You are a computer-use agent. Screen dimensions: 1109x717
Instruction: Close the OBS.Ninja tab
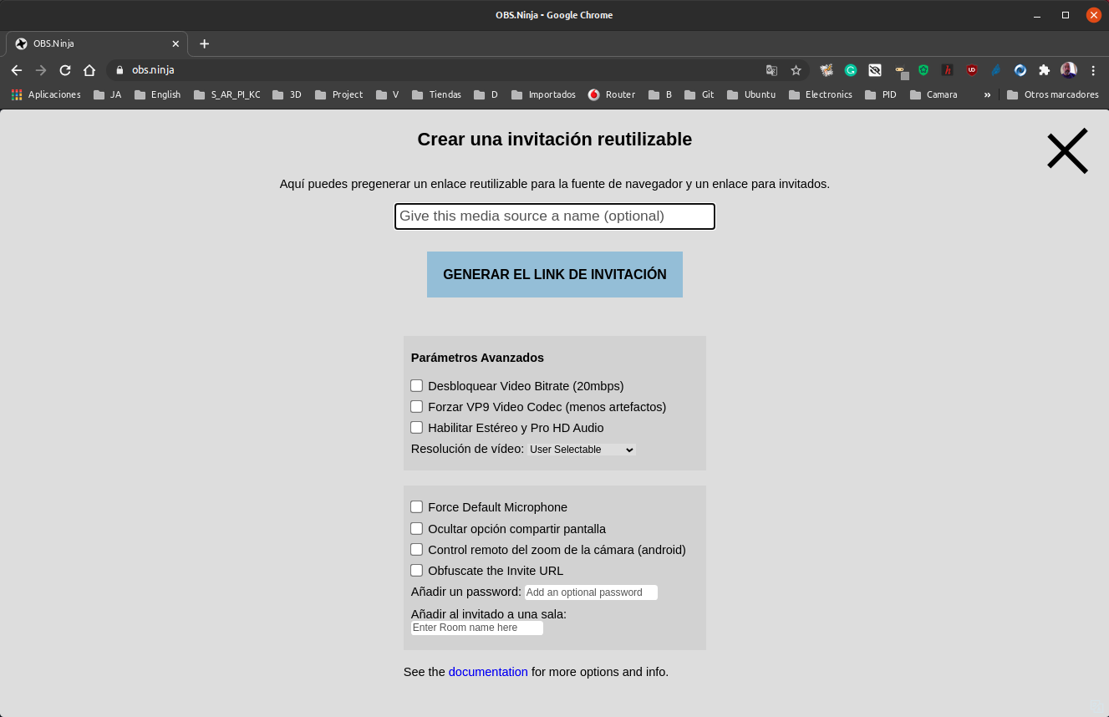coord(176,43)
